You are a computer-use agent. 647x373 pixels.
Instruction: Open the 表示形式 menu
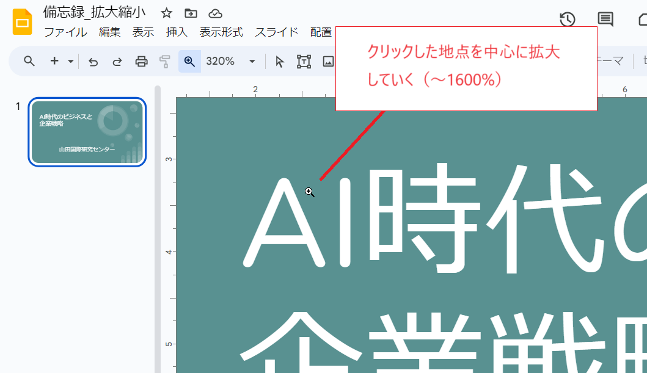221,32
